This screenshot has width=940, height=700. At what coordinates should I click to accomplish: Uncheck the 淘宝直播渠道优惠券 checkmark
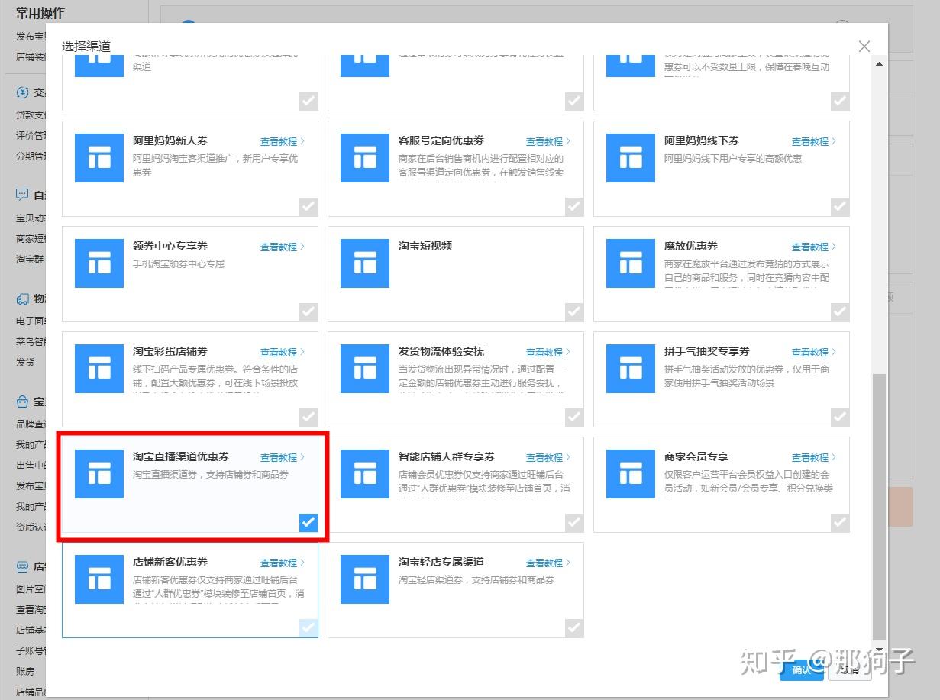pos(308,522)
